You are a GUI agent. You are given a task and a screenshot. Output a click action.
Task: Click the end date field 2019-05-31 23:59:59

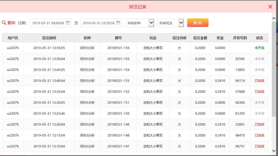coord(101,23)
